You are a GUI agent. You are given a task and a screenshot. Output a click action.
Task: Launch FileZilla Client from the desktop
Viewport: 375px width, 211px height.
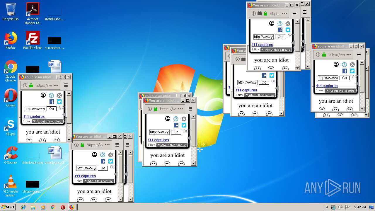point(33,40)
